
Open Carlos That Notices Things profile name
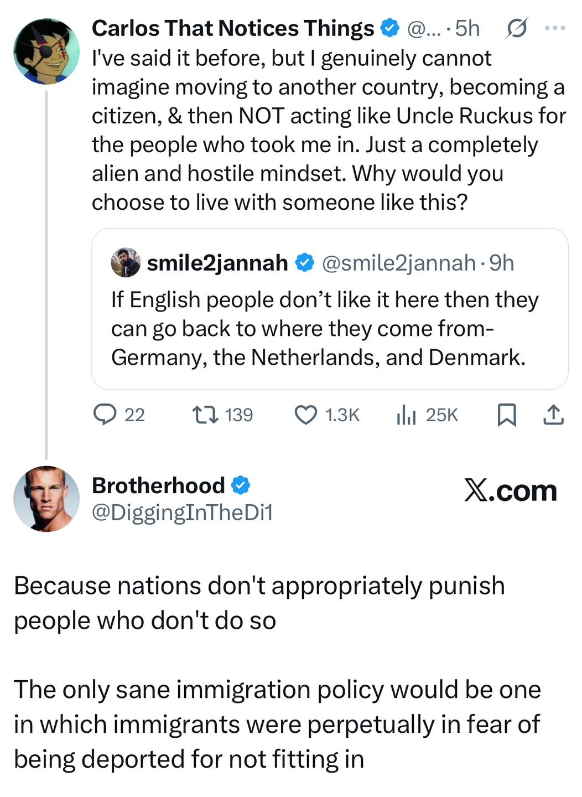point(233,28)
